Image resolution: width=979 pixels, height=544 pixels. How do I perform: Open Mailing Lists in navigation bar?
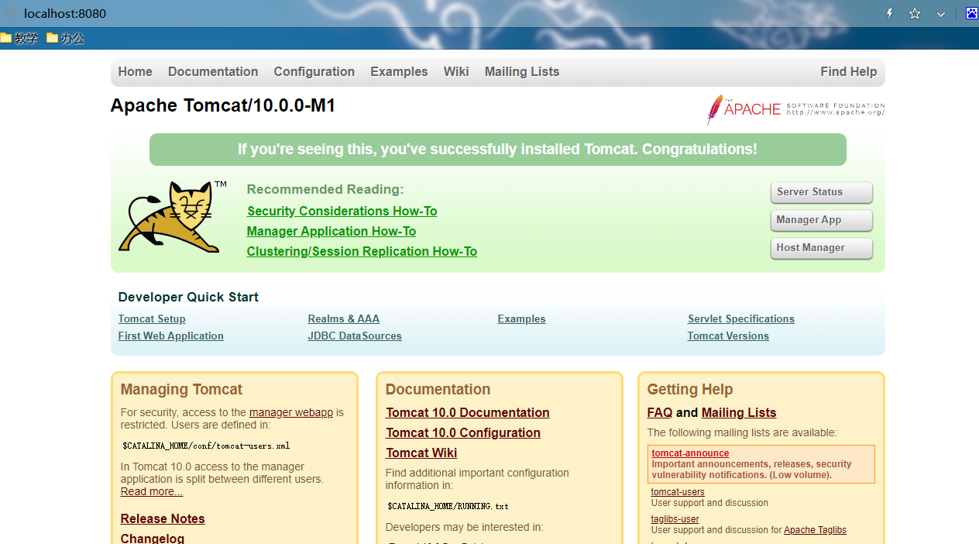[522, 71]
